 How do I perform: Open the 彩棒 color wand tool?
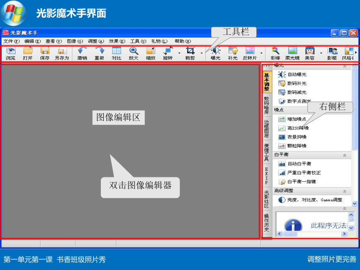275,54
